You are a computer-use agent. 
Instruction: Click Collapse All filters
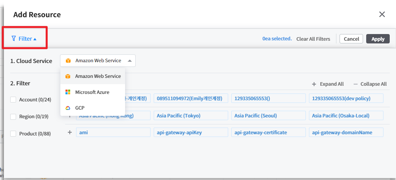(370, 84)
